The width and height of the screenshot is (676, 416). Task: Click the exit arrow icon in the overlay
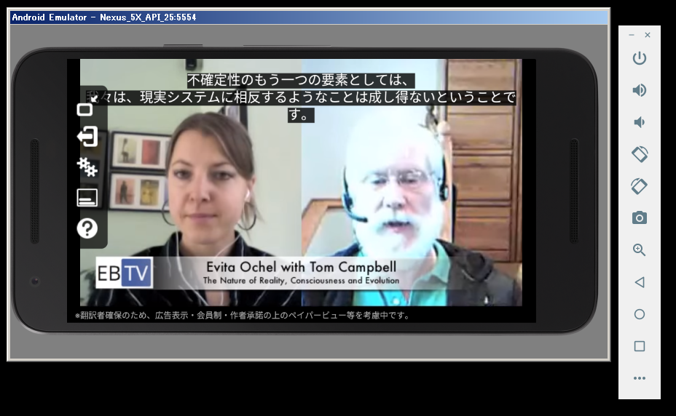point(87,137)
